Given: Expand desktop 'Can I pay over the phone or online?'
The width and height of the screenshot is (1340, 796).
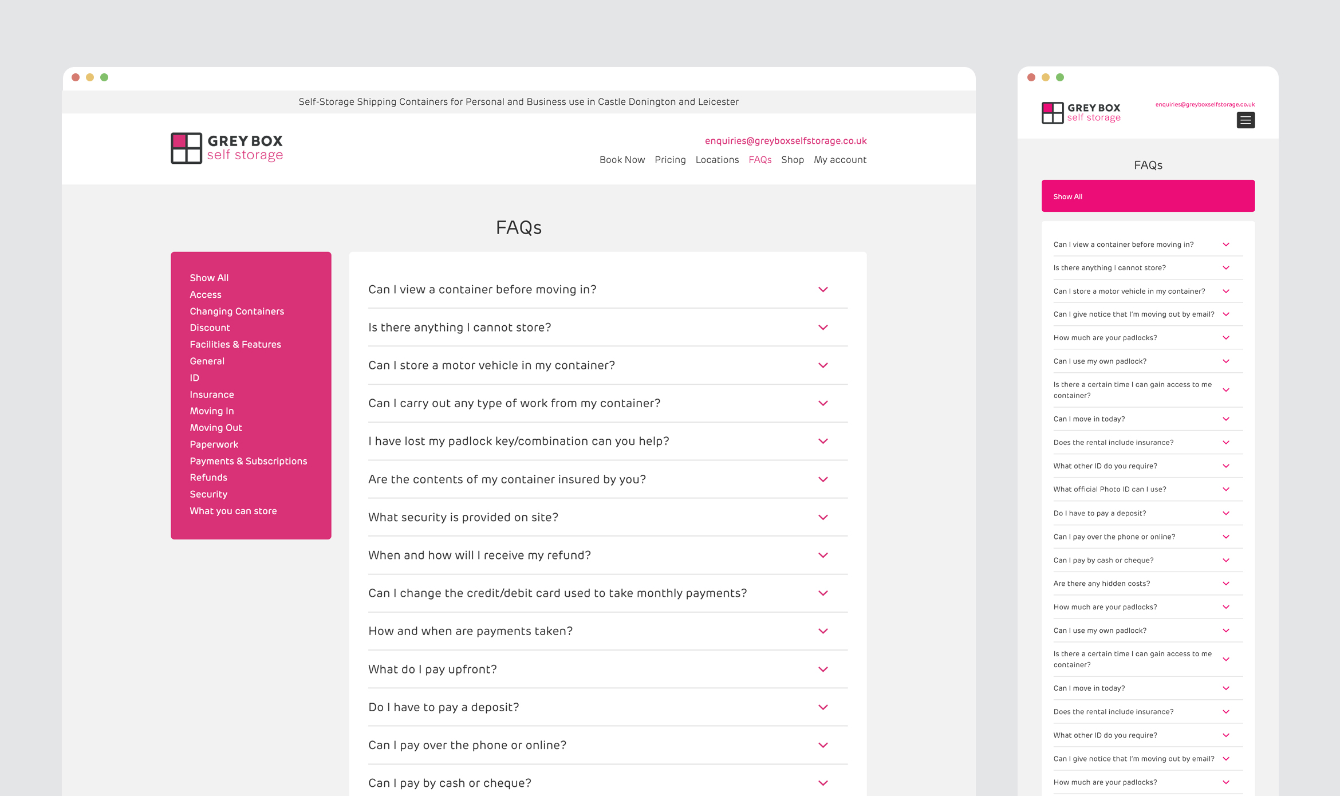Looking at the screenshot, I should 608,745.
